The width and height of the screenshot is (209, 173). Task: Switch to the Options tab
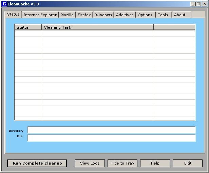pyautogui.click(x=145, y=15)
